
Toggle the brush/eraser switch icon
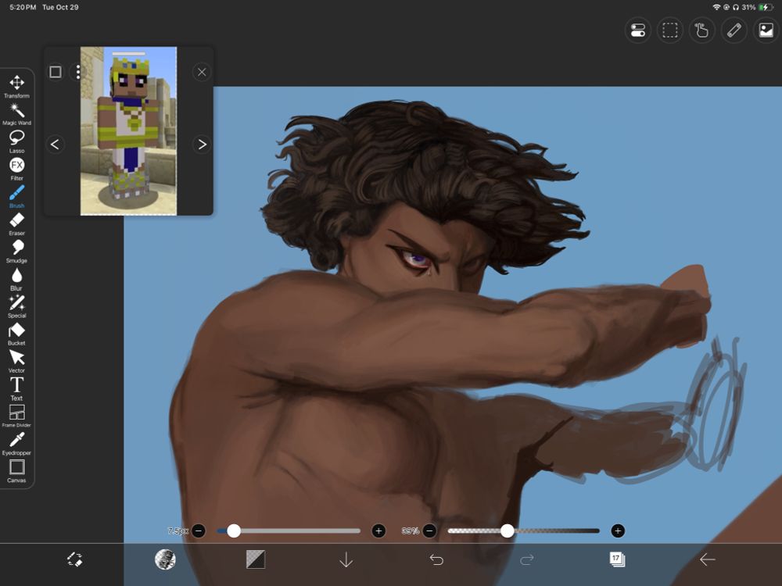75,559
